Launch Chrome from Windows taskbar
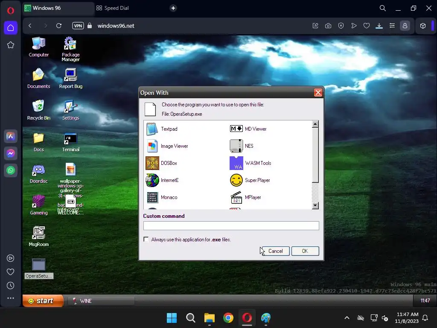 click(228, 318)
